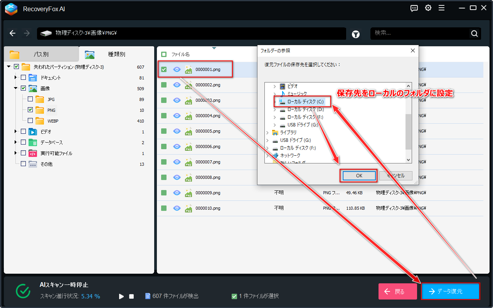Click the PNG icon of 0000001.png
The image size is (493, 308).
pos(188,69)
